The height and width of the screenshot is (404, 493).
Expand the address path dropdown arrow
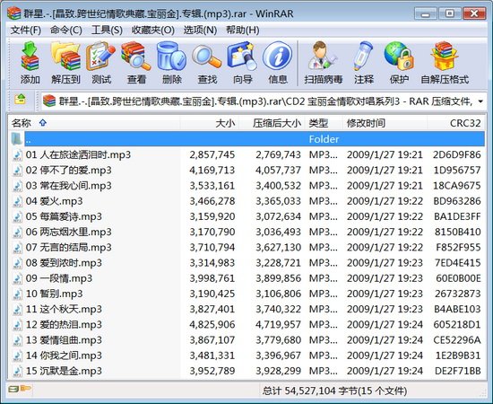point(480,101)
